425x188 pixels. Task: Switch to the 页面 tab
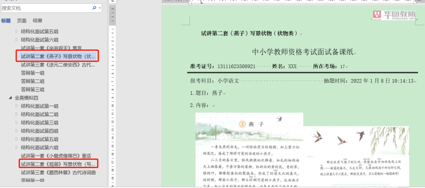coord(22,21)
